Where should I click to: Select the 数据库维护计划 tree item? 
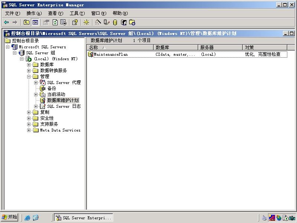[63, 100]
